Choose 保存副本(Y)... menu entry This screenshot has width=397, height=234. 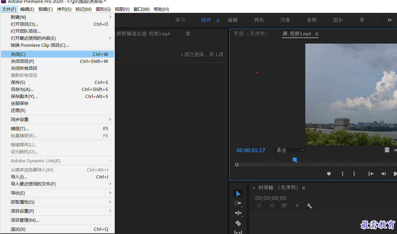(x=57, y=96)
